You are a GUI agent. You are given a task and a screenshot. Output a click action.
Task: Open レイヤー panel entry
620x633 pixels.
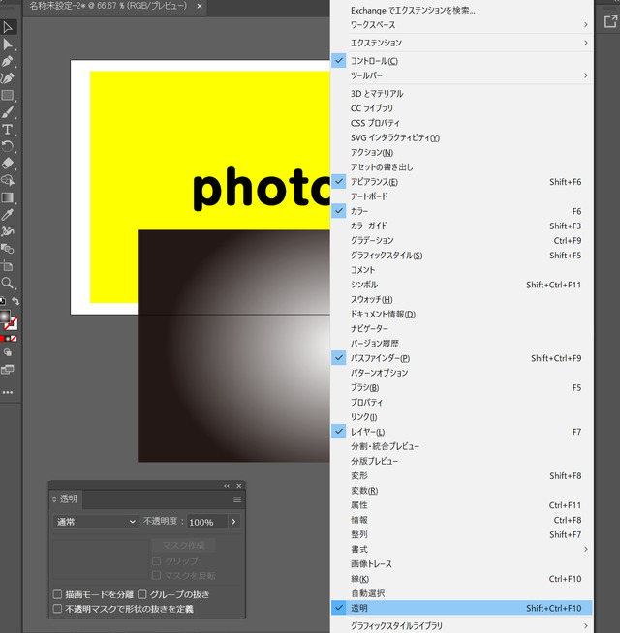pos(461,432)
